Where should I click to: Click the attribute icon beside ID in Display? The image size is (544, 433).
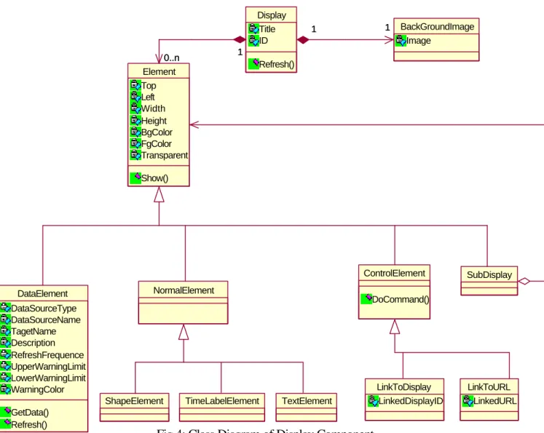coord(253,41)
